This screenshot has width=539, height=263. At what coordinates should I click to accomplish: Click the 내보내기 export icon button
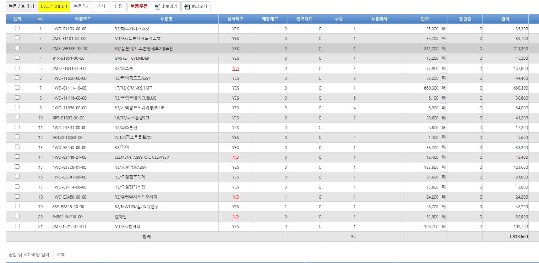click(166, 6)
